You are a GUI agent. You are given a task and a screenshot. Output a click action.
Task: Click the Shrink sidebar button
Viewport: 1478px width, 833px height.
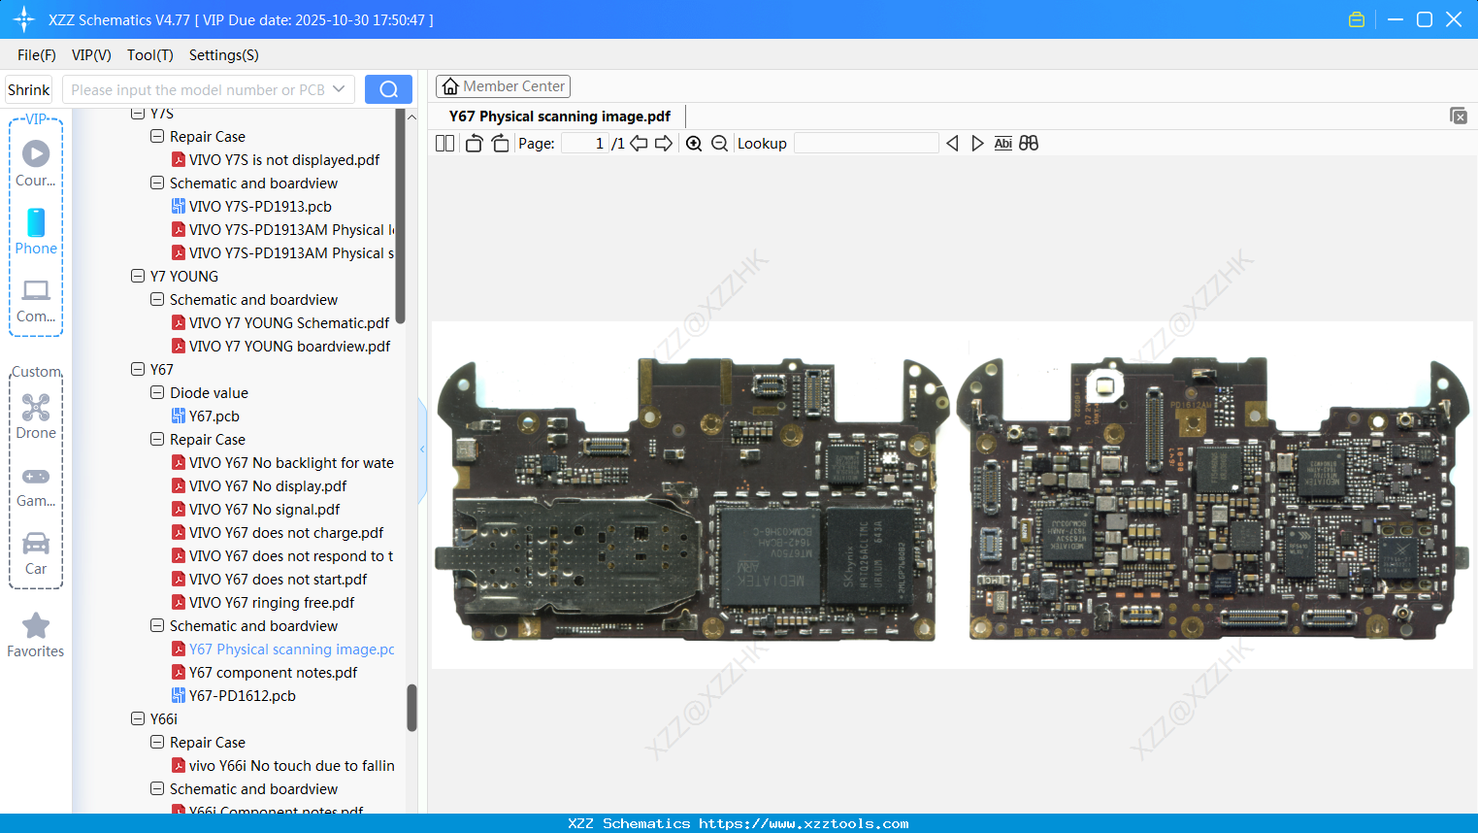[28, 88]
